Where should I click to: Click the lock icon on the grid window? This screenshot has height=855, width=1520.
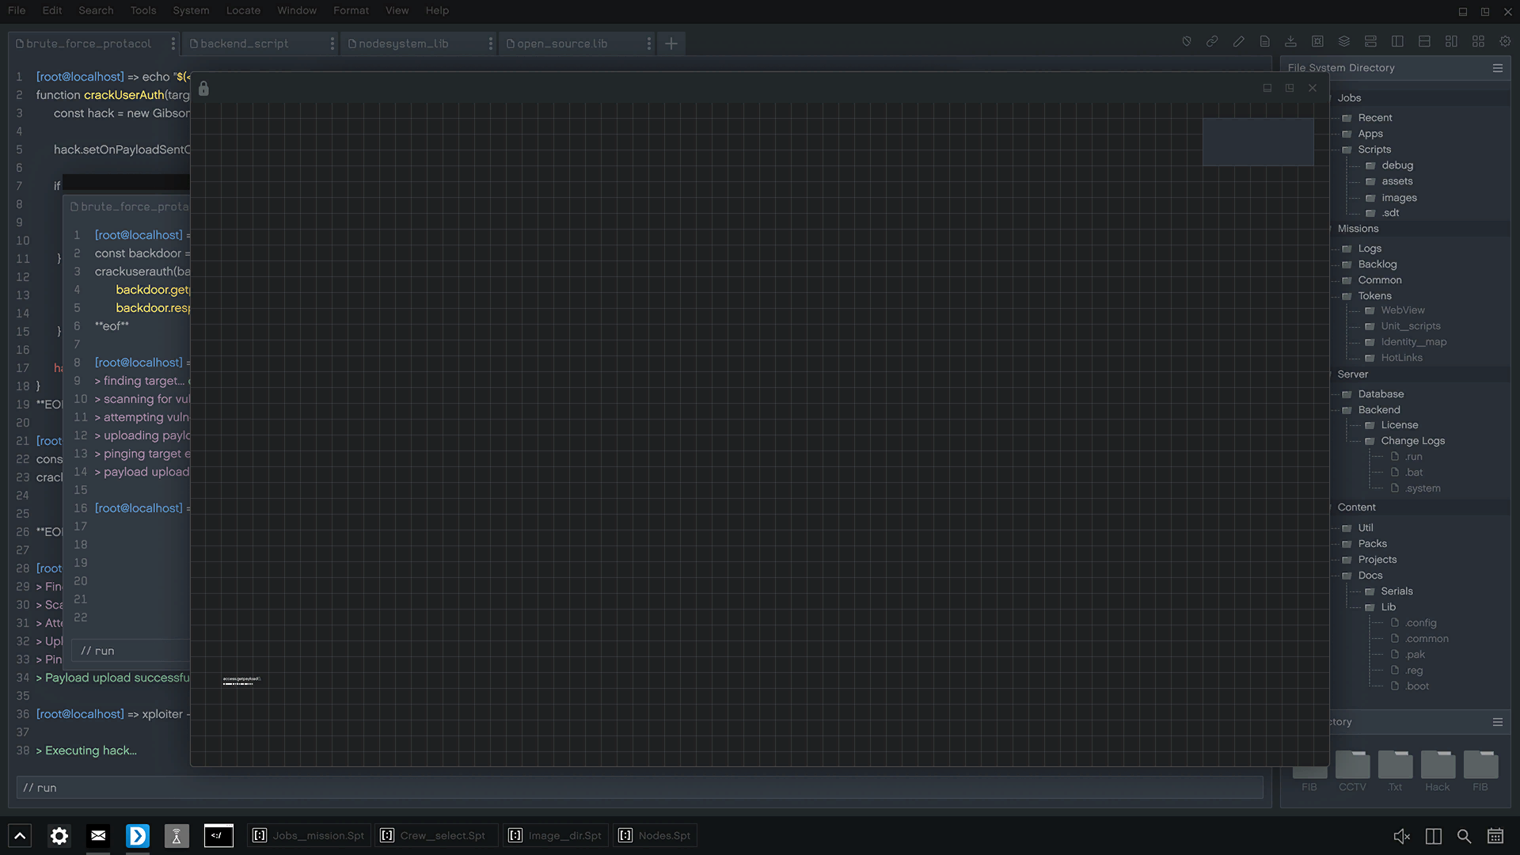coord(203,88)
